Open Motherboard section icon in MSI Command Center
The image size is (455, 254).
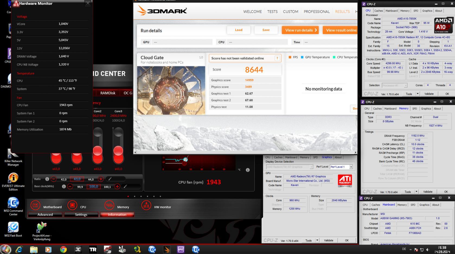click(x=35, y=205)
